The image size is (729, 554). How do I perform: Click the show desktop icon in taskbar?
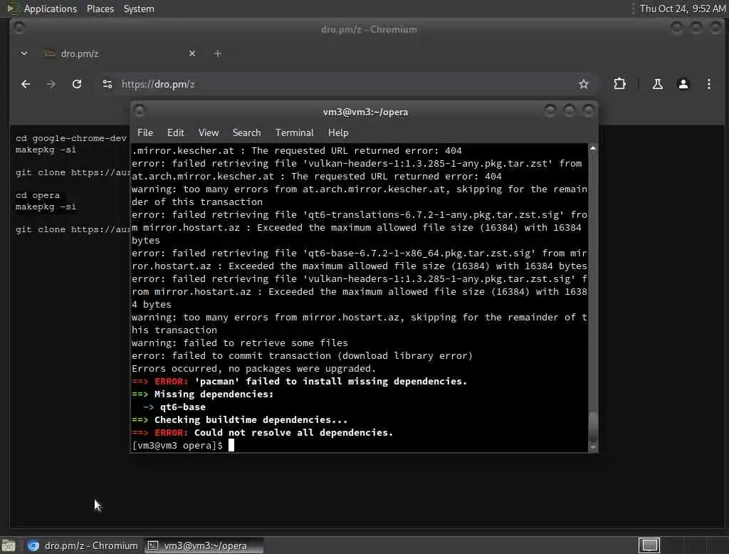click(9, 545)
